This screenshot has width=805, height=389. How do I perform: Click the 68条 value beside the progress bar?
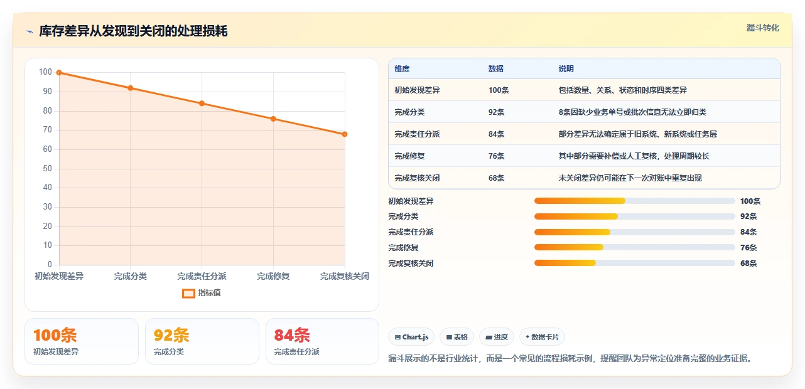coord(748,264)
